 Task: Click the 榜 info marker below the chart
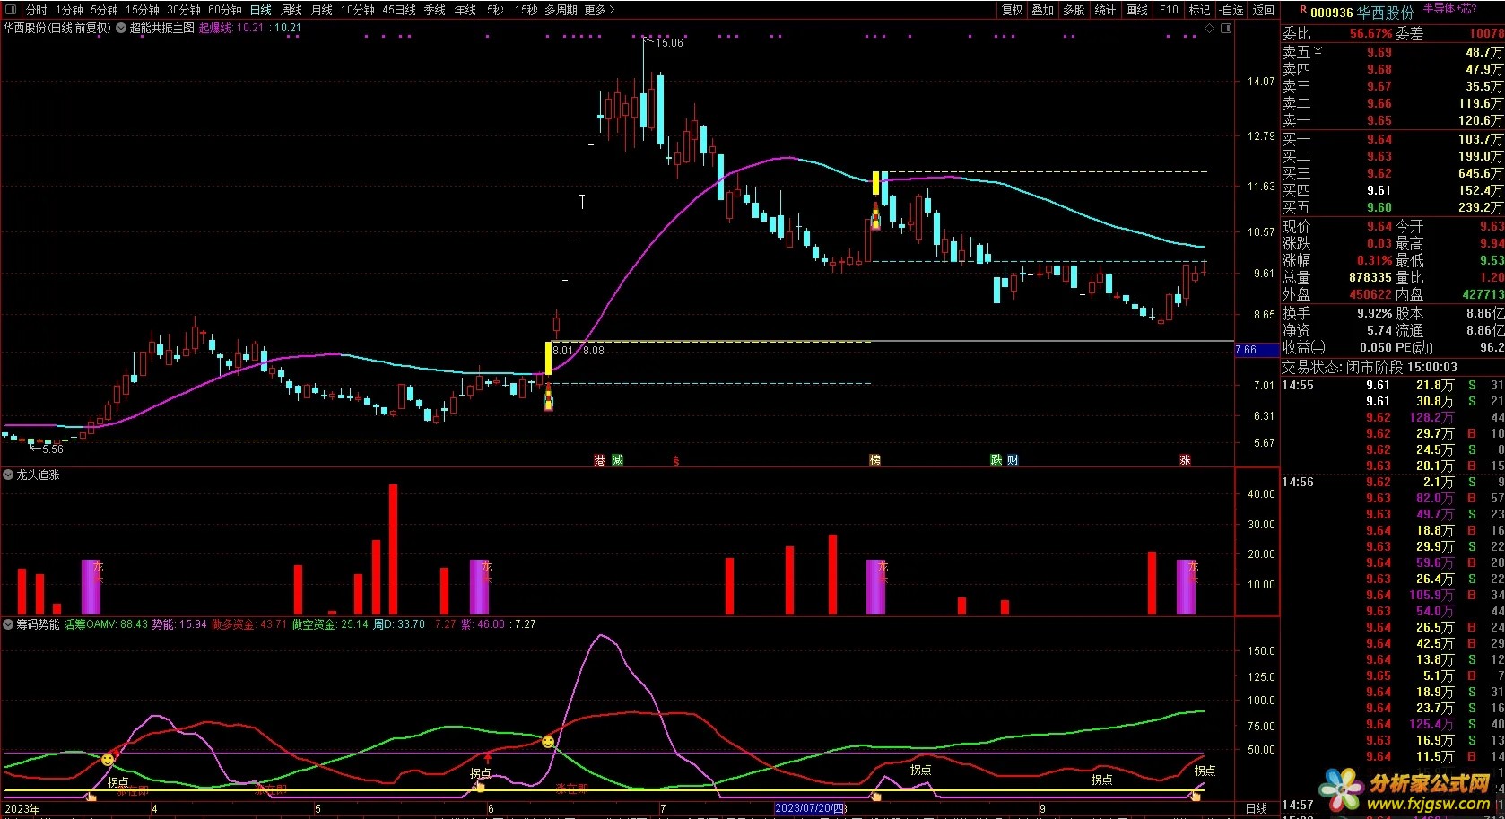point(874,459)
